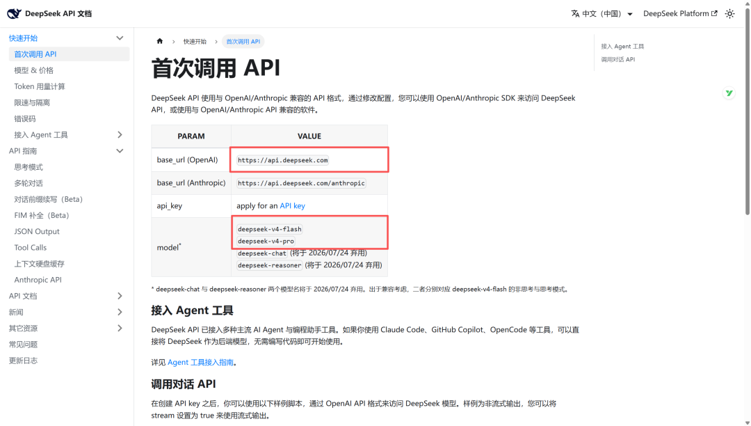Screen dimensions: 751x426
Task: Click the VALUE column header
Action: [x=309, y=136]
